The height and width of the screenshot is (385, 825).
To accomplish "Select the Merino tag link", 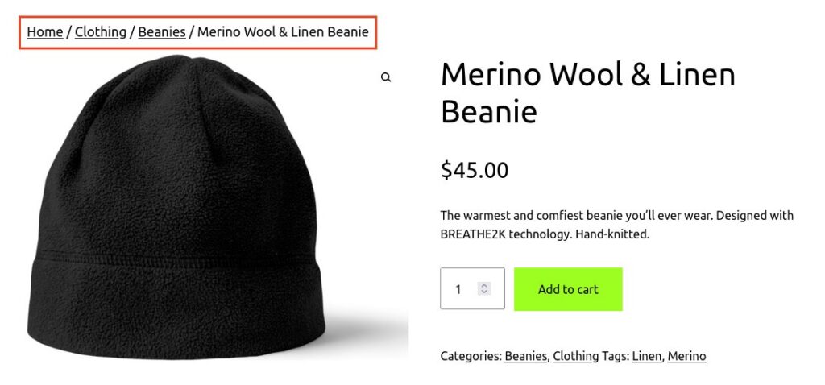I will [x=686, y=356].
